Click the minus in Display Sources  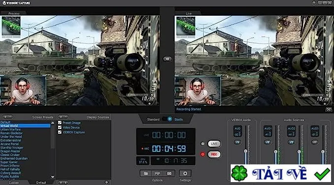[x=65, y=117]
